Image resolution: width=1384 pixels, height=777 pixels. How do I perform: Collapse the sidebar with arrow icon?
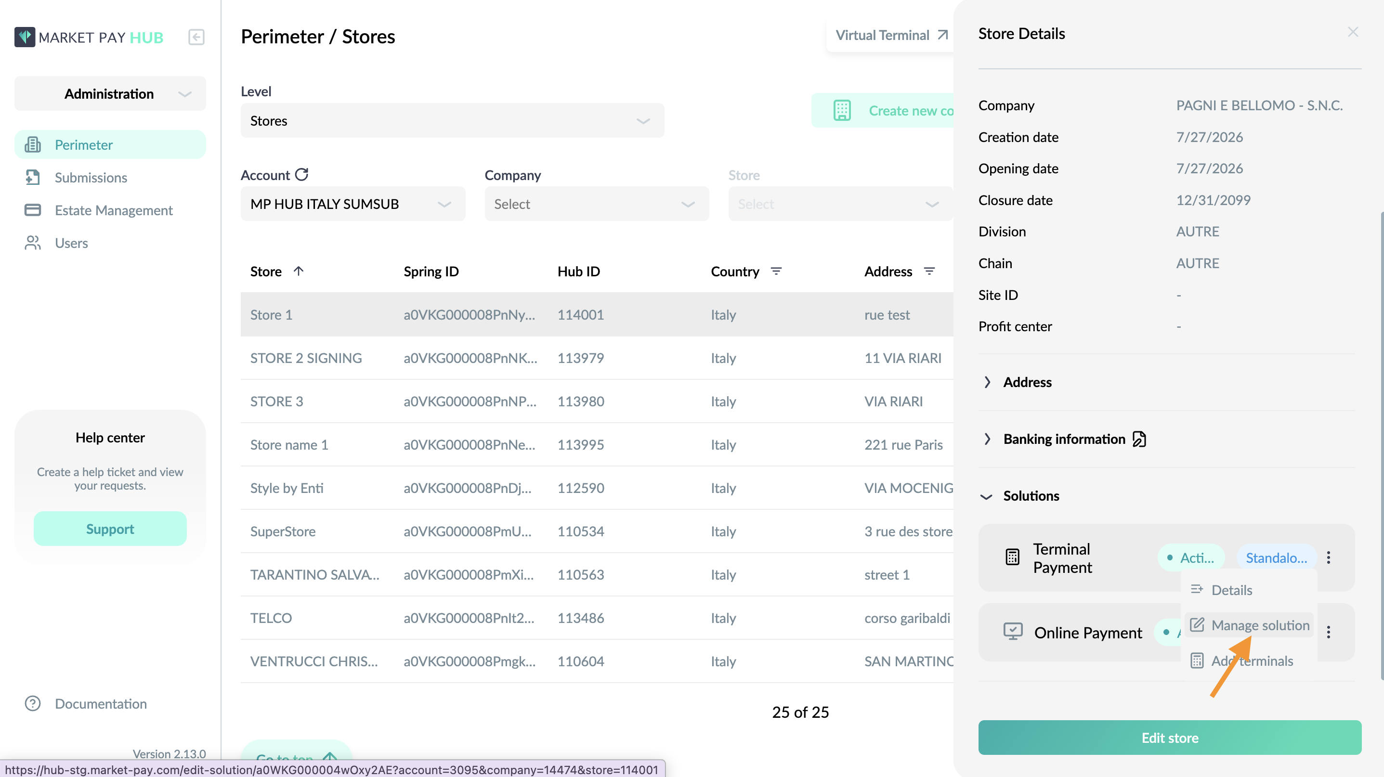click(x=196, y=37)
